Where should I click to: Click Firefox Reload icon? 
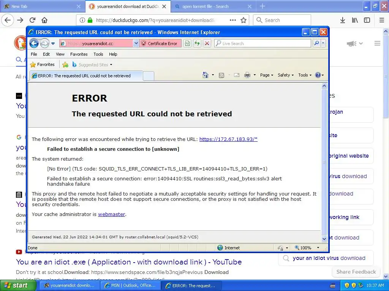pyautogui.click(x=32, y=20)
